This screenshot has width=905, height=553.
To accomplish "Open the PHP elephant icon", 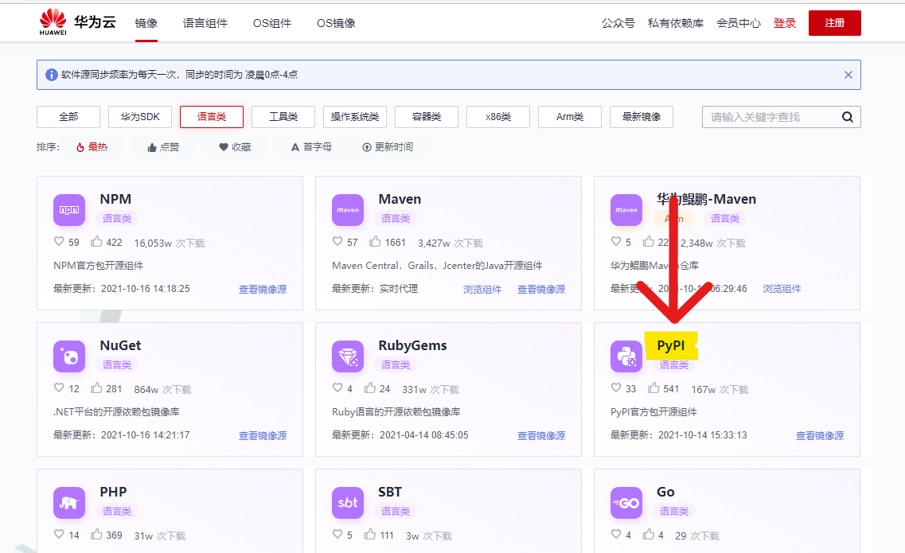I will pos(69,503).
